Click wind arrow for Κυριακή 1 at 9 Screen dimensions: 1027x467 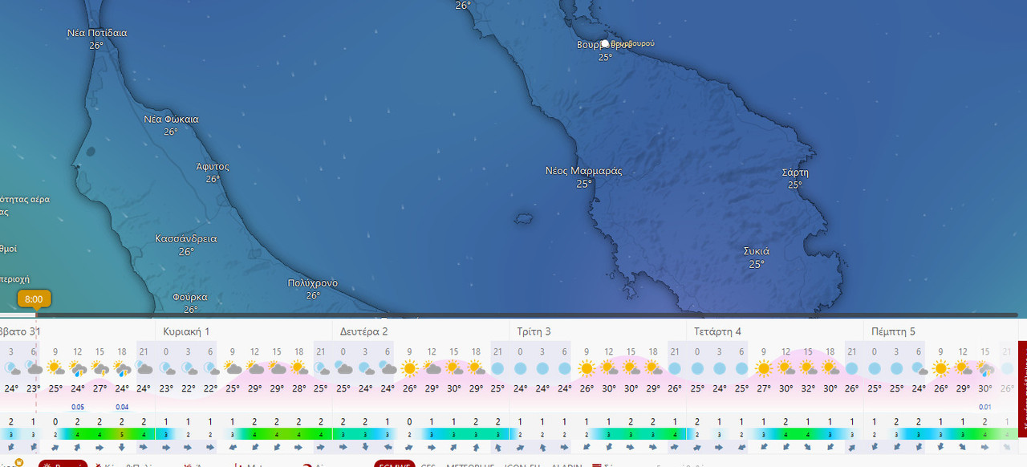coord(233,447)
